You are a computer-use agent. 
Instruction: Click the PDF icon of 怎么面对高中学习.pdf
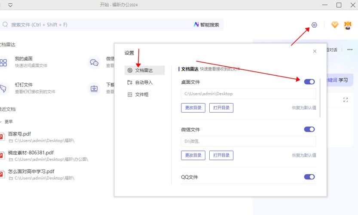[2, 174]
